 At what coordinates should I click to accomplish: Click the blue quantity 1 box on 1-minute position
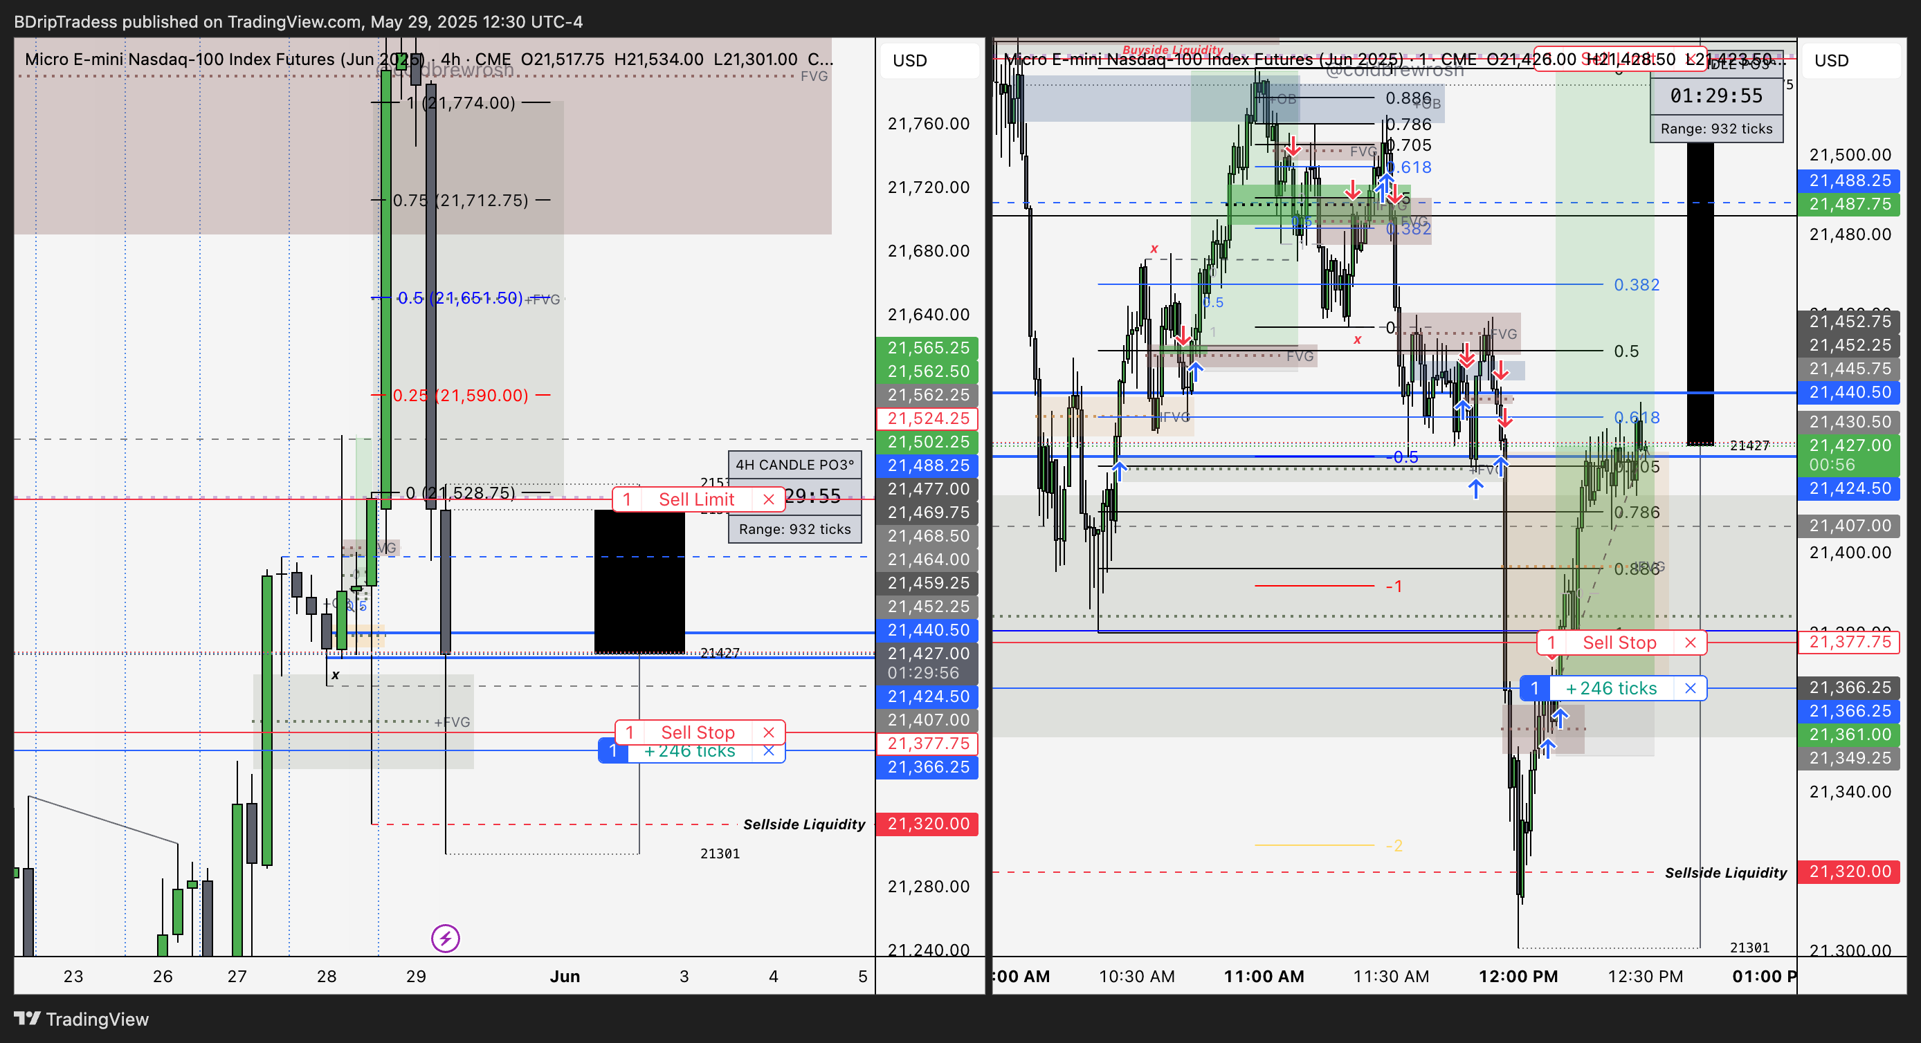(x=1535, y=688)
